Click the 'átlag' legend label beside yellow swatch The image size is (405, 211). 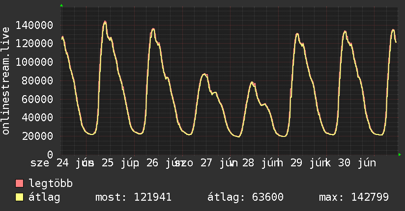pos(44,197)
